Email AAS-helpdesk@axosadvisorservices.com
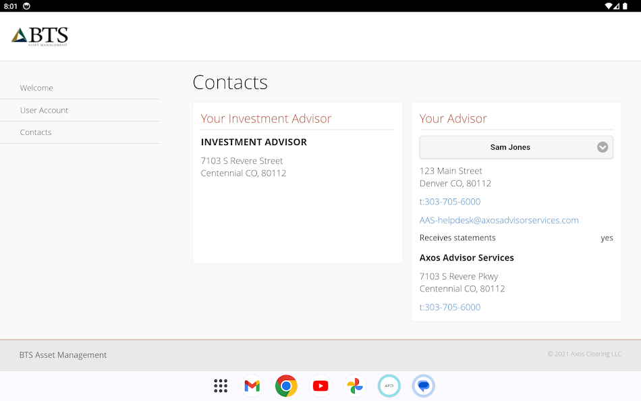Viewport: 641px width, 401px height. click(499, 220)
